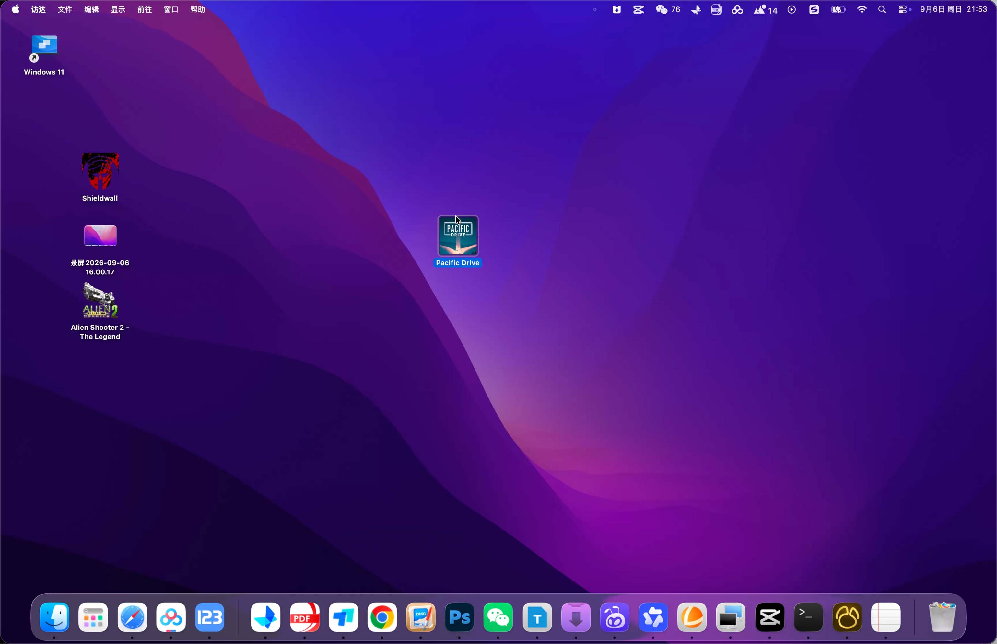
Task: Click the cat downloader menu bar icon
Action: (x=617, y=10)
